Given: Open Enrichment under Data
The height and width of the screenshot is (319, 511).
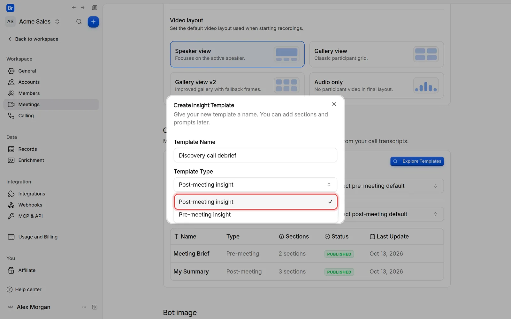Looking at the screenshot, I should click(x=51, y=160).
